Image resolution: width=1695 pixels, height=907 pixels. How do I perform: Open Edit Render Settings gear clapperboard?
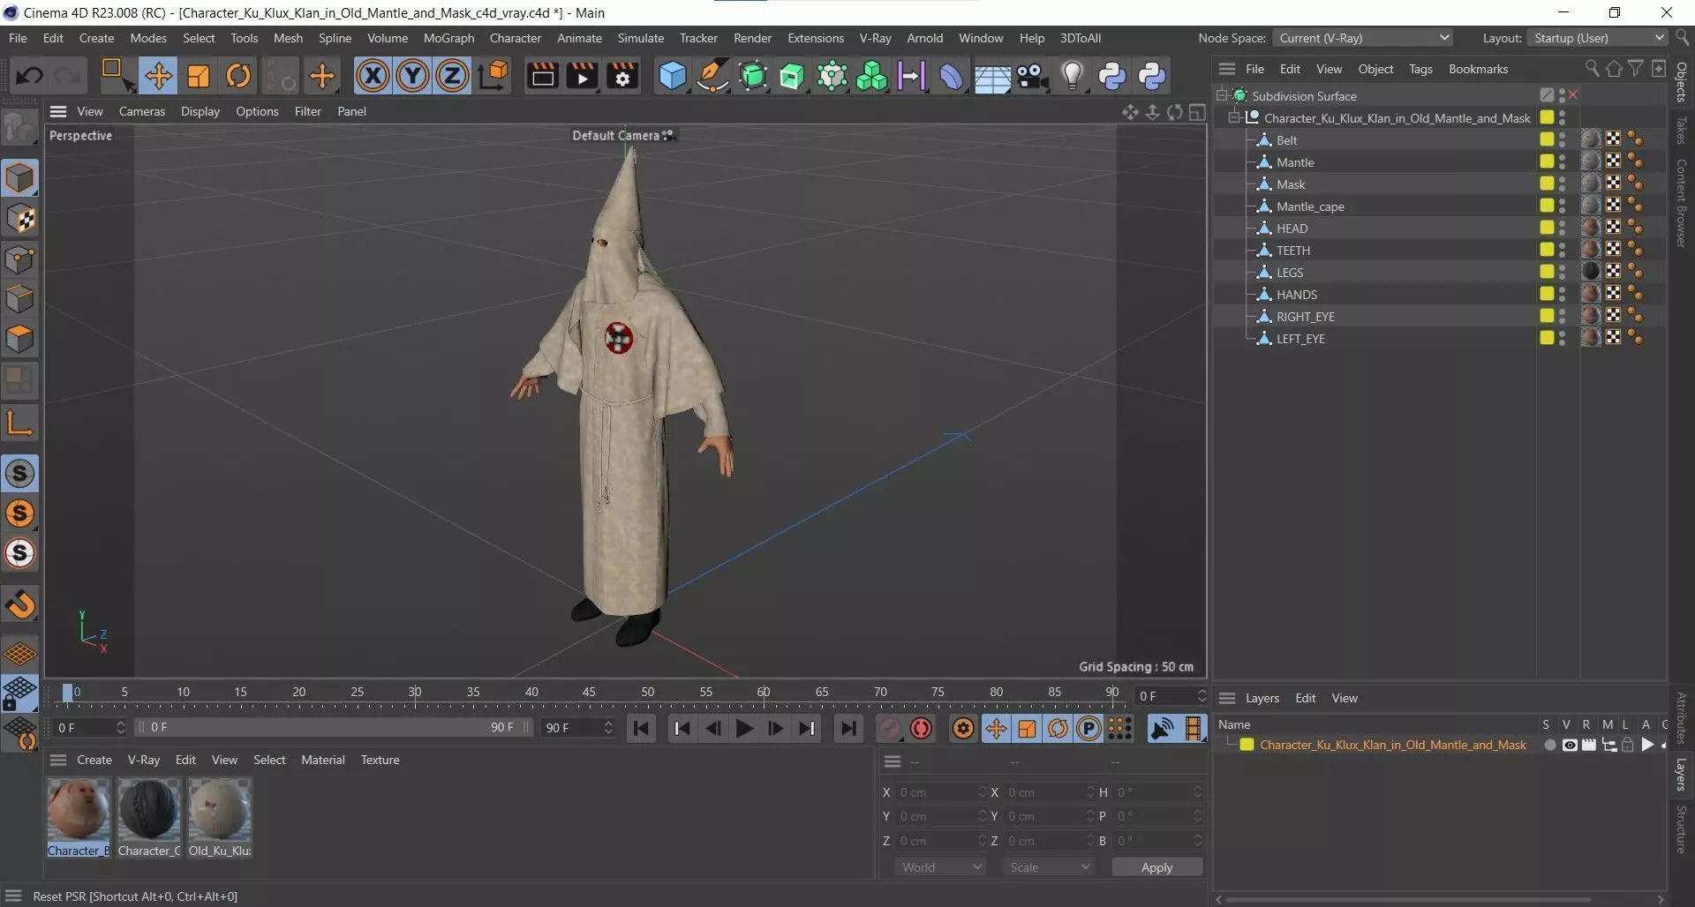click(622, 76)
